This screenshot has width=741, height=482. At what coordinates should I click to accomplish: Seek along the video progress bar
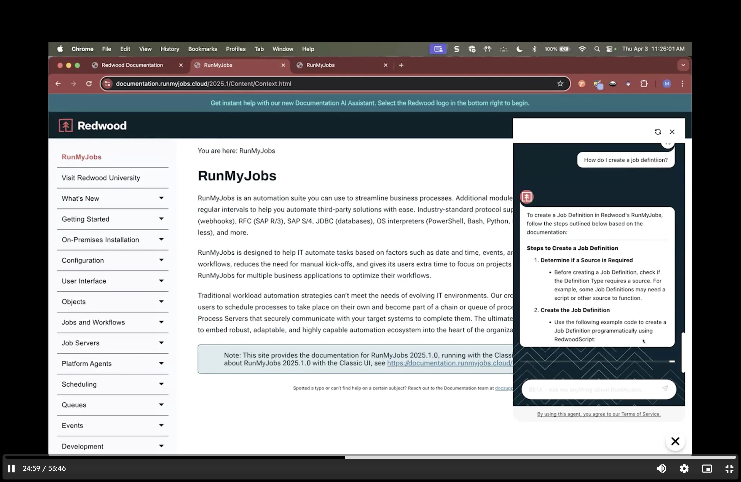pyautogui.click(x=371, y=457)
